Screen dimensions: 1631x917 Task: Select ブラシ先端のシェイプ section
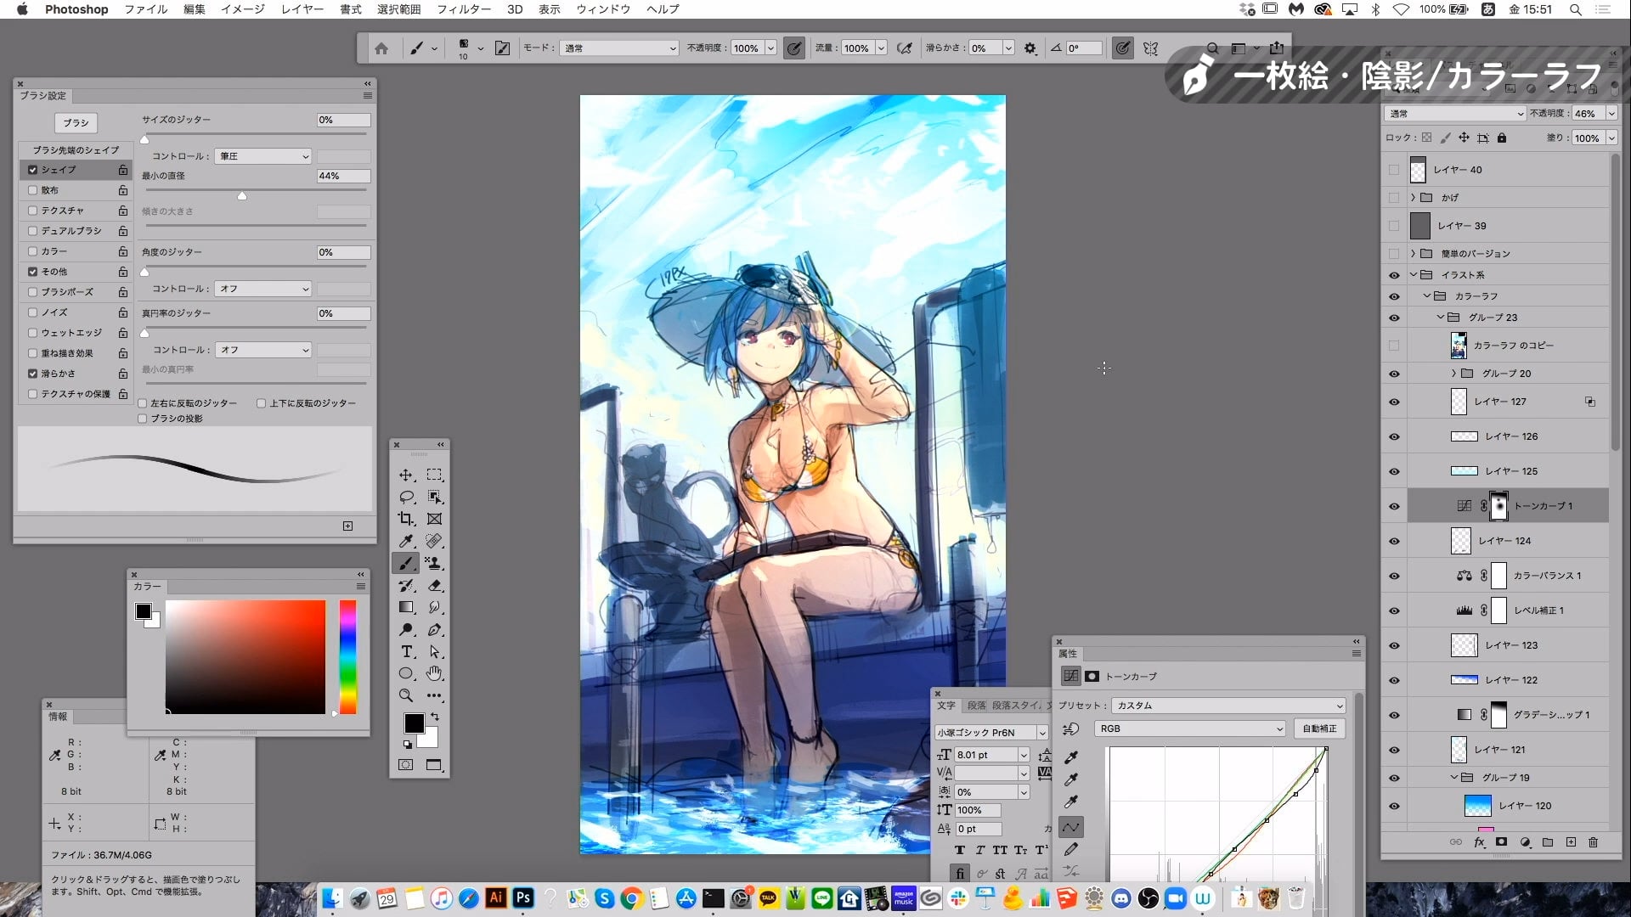76,149
